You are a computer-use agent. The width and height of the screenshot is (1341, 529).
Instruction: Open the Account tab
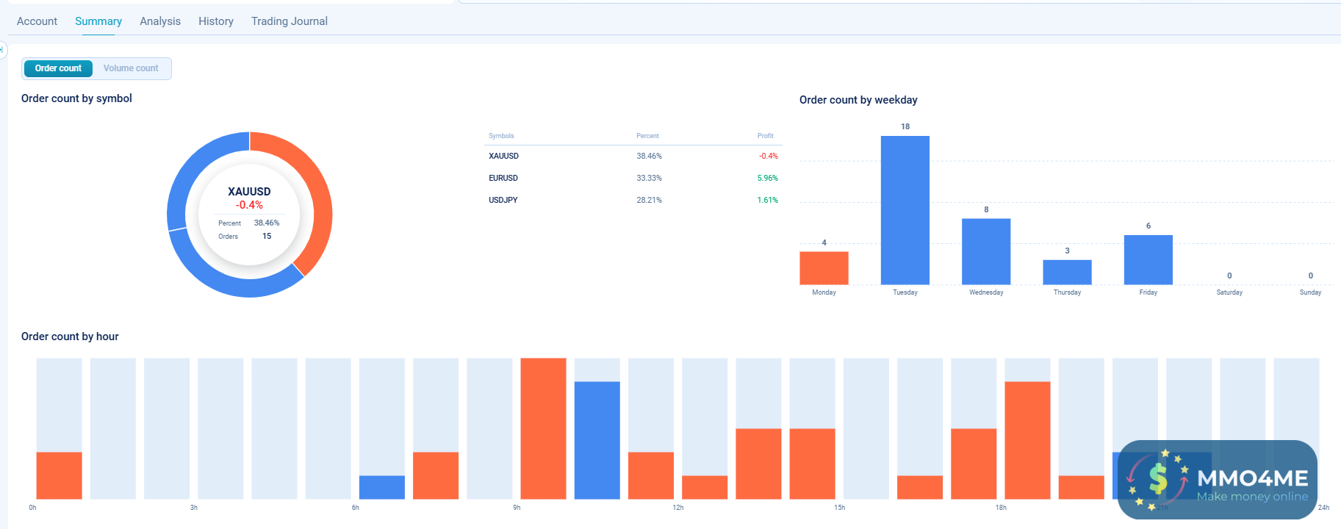[x=37, y=21]
